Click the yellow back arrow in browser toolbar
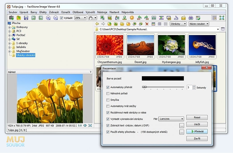 [x=97, y=24]
